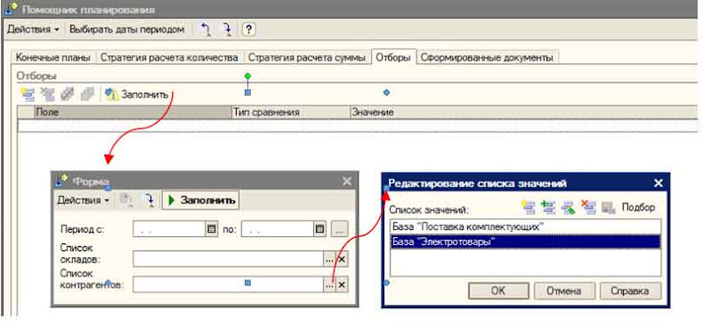Click Подбор in the value list dialog
The width and height of the screenshot is (702, 324).
click(639, 207)
